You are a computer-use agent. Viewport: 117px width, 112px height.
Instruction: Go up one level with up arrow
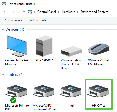[x=24, y=12]
